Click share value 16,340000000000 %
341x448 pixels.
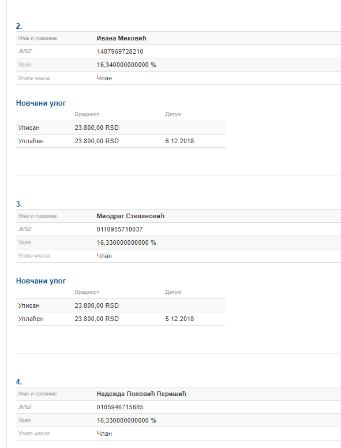126,65
